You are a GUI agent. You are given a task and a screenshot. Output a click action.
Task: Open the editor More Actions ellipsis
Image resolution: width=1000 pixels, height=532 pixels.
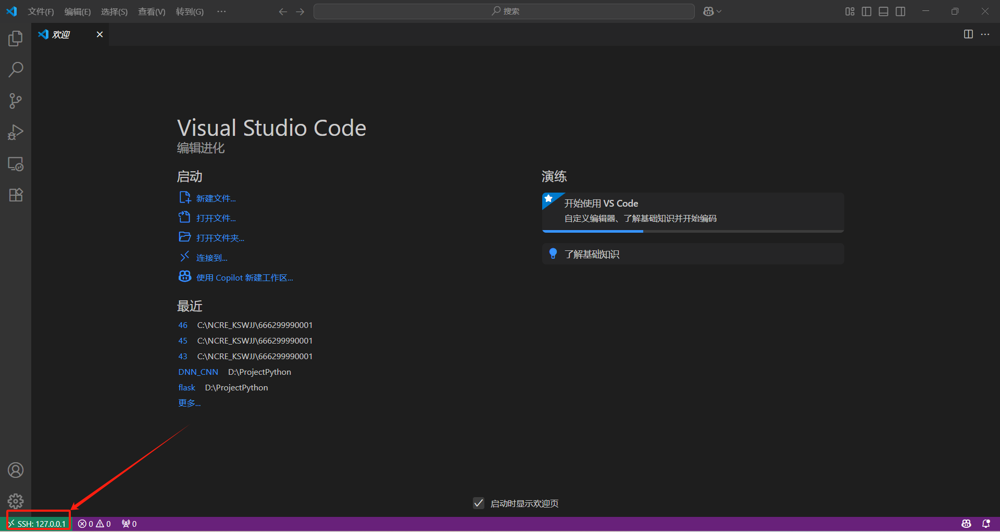(985, 34)
